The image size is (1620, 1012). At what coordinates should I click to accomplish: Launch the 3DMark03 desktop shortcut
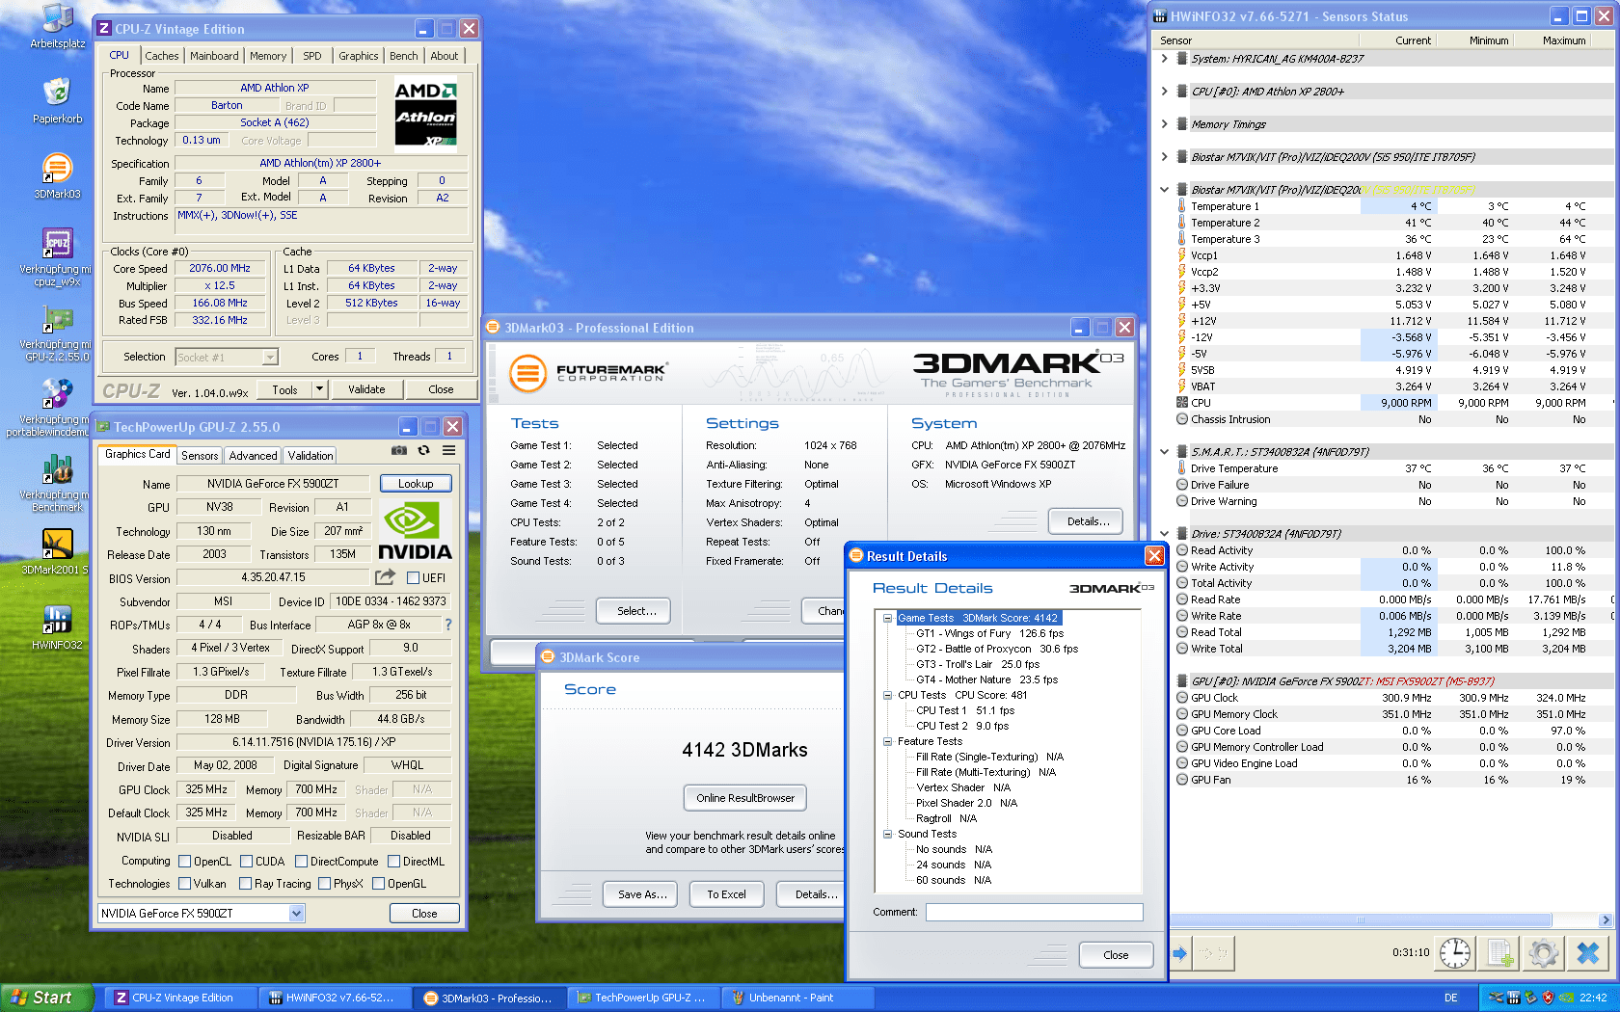pyautogui.click(x=57, y=176)
